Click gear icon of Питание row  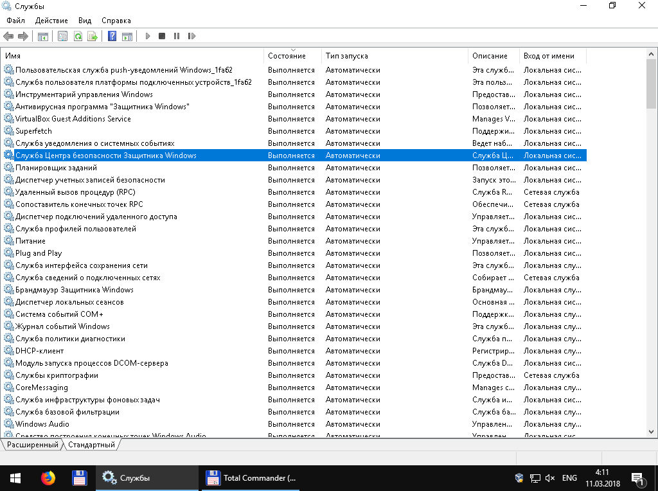coord(9,241)
